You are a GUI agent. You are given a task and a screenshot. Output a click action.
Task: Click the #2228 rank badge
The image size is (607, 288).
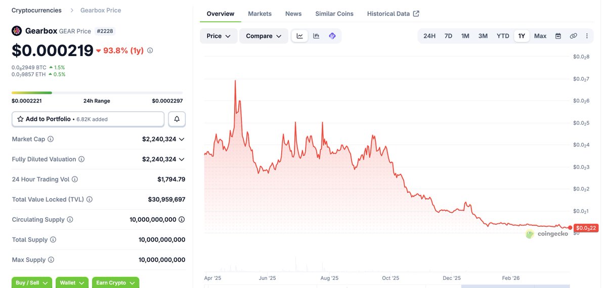tap(105, 31)
